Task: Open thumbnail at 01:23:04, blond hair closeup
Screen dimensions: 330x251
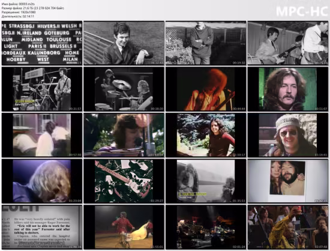Action: 42,181
